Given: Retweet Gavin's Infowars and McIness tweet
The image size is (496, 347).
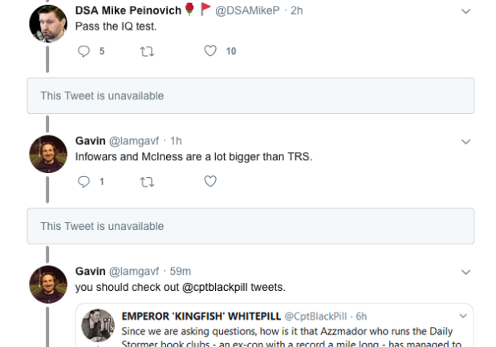Looking at the screenshot, I should point(147,182).
